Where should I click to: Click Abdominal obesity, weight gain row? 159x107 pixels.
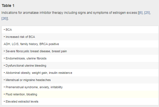80,73
